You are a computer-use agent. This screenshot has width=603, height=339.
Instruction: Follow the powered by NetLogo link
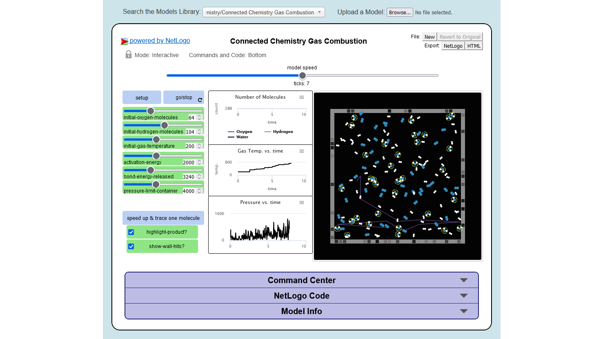pos(160,40)
